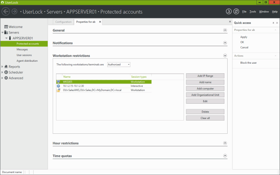Click the organizational unit row icon
This screenshot has height=175, width=280.
(59, 90)
